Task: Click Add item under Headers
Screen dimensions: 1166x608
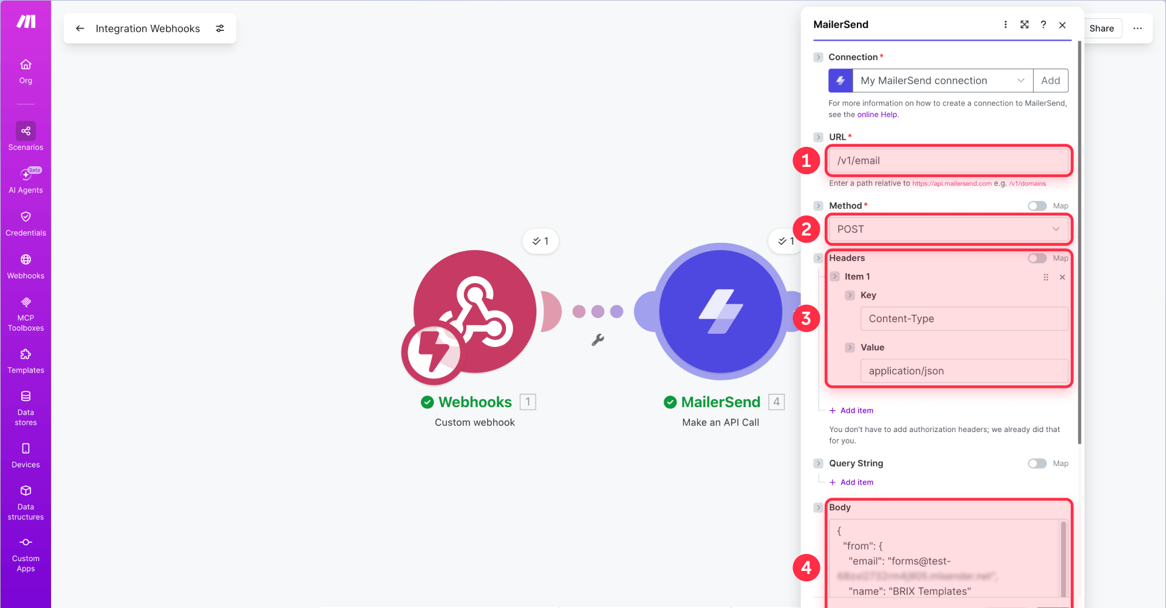Action: 851,411
